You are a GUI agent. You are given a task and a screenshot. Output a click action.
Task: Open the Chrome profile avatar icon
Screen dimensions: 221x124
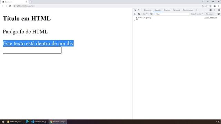[215, 6]
